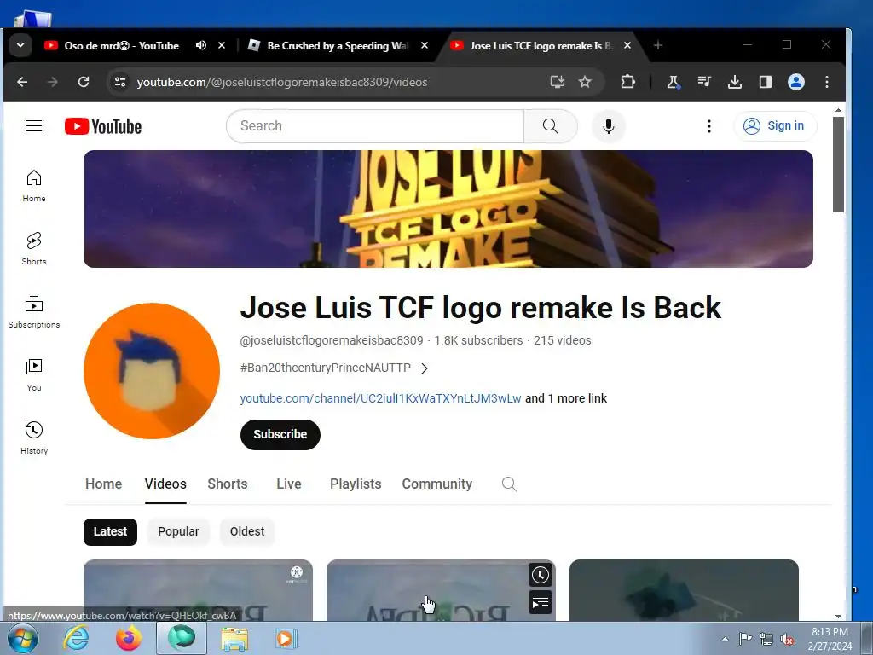Close the Jose Luis TCF tab
The height and width of the screenshot is (655, 873).
tap(627, 45)
